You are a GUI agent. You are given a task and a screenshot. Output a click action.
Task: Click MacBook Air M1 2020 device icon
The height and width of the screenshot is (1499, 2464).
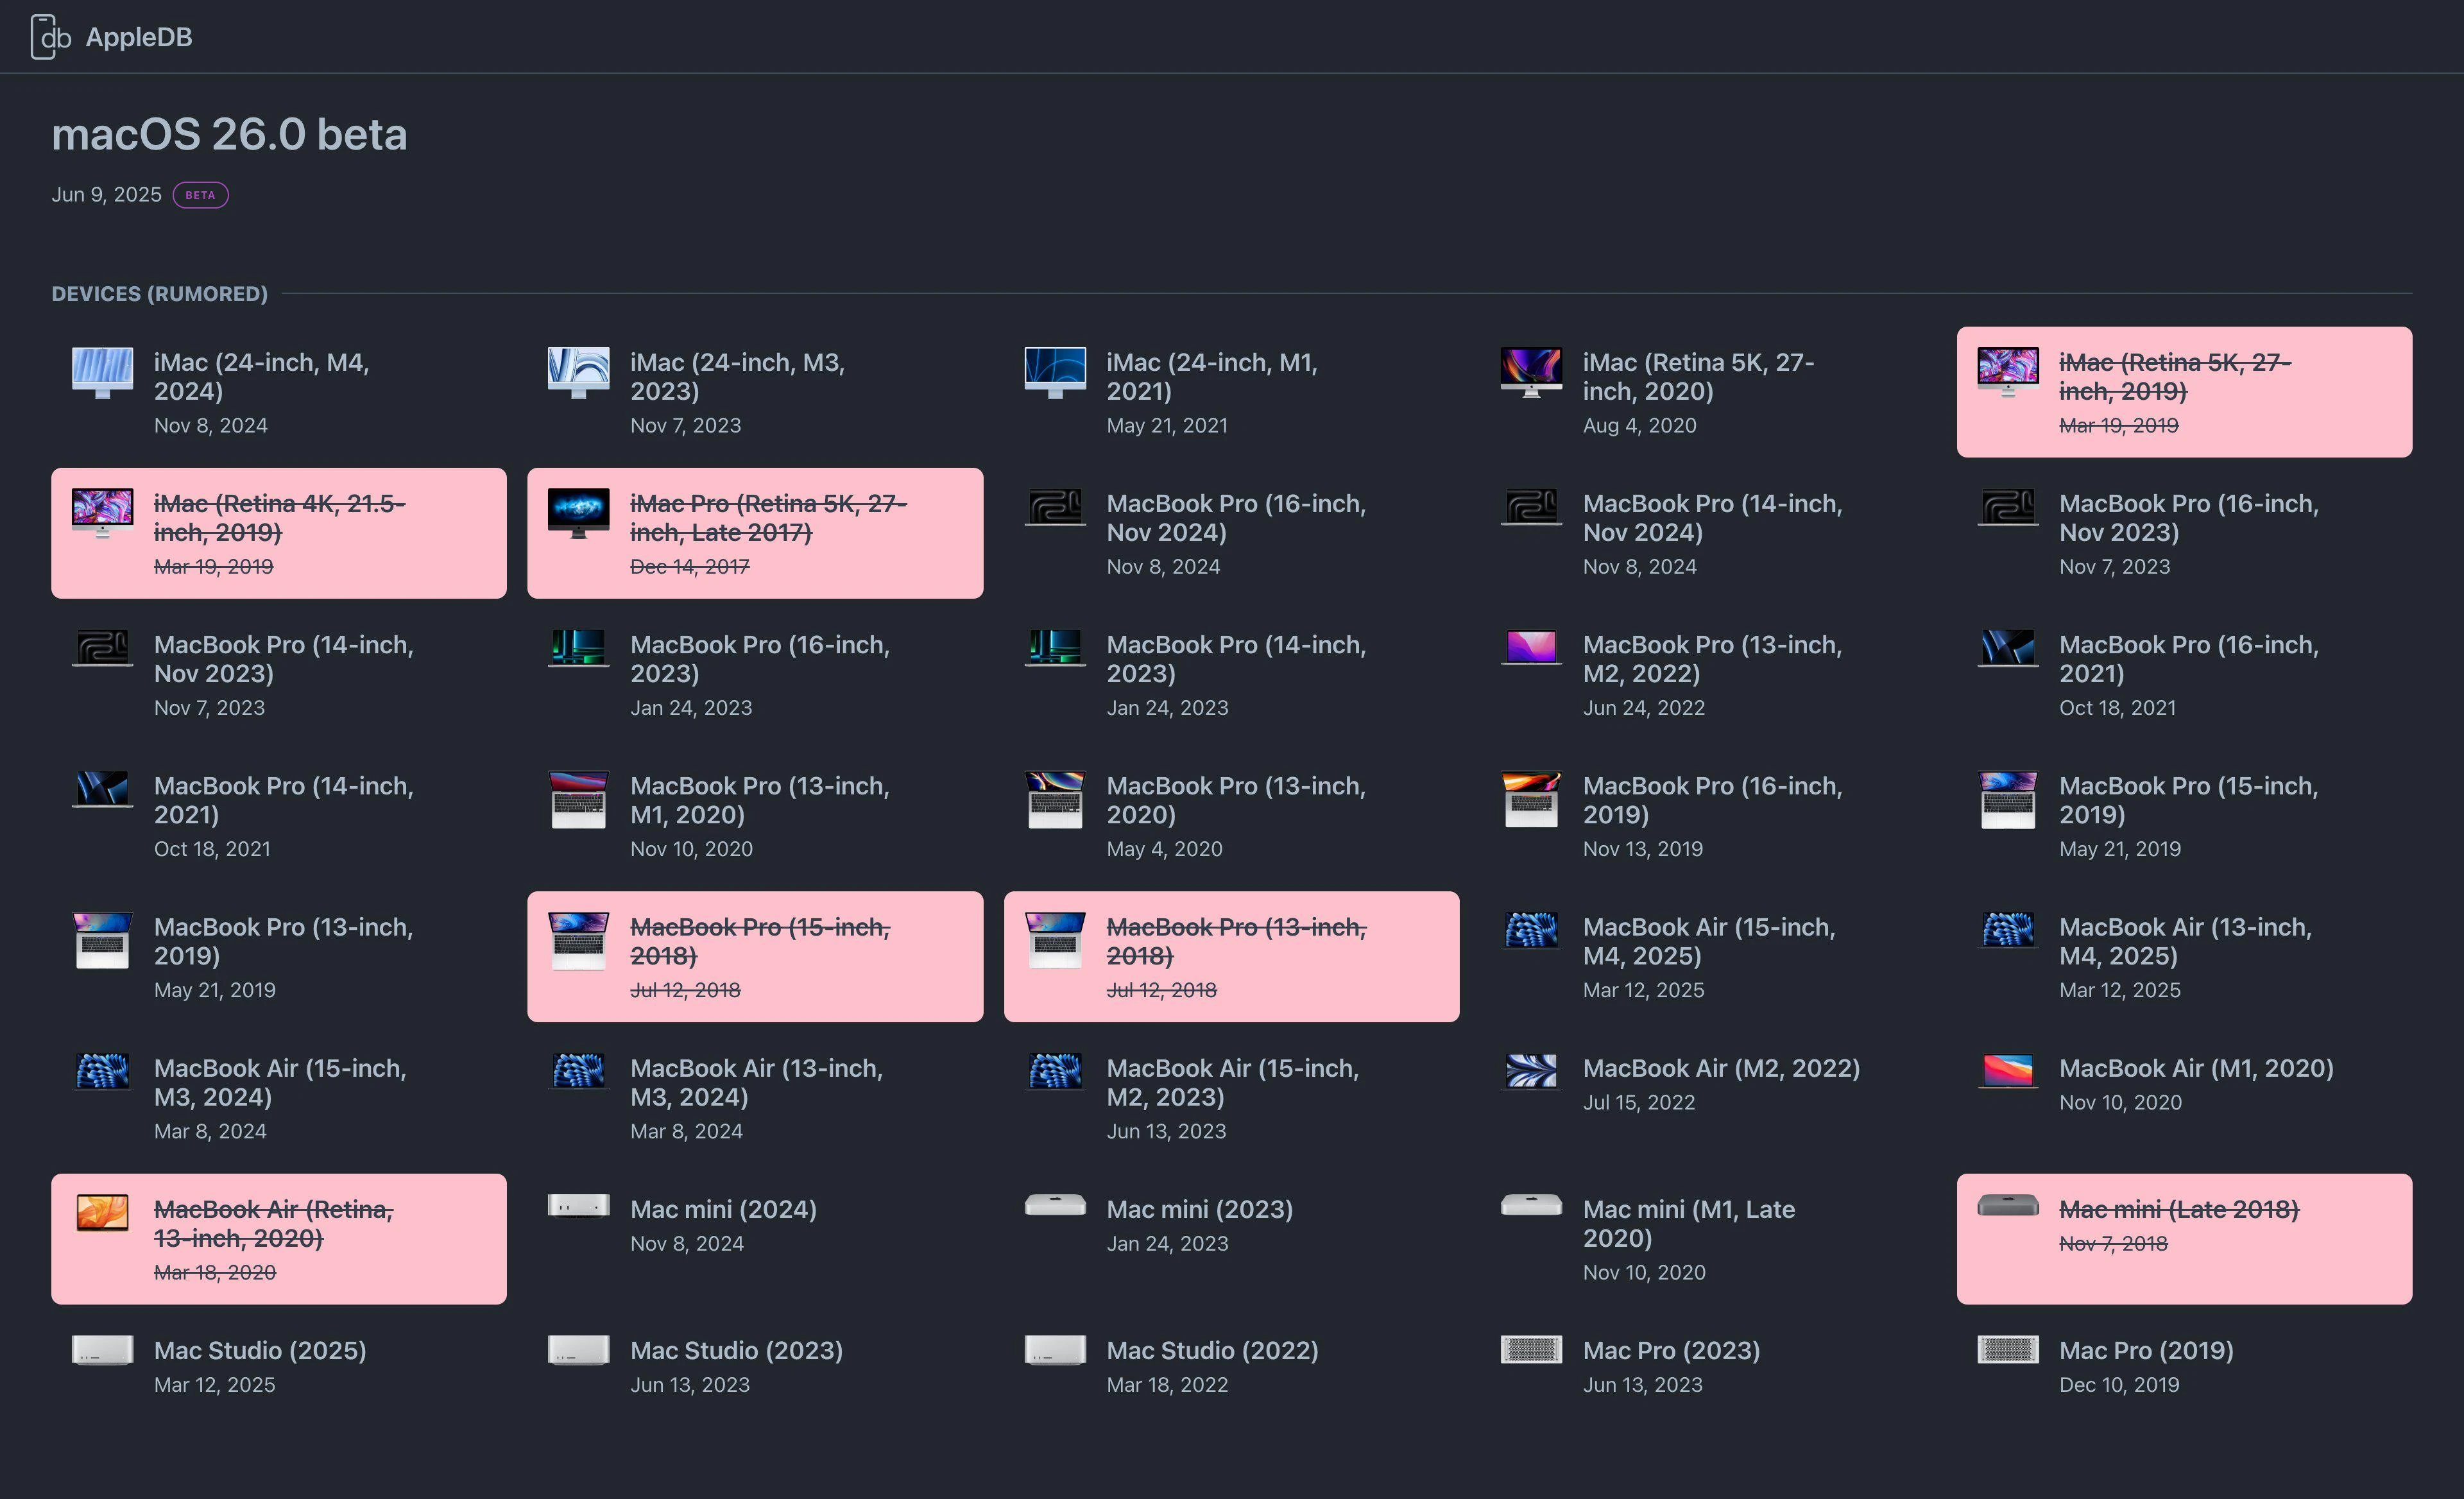(x=2007, y=1071)
